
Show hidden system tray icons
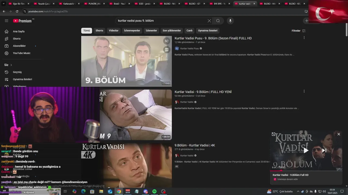click(298, 191)
